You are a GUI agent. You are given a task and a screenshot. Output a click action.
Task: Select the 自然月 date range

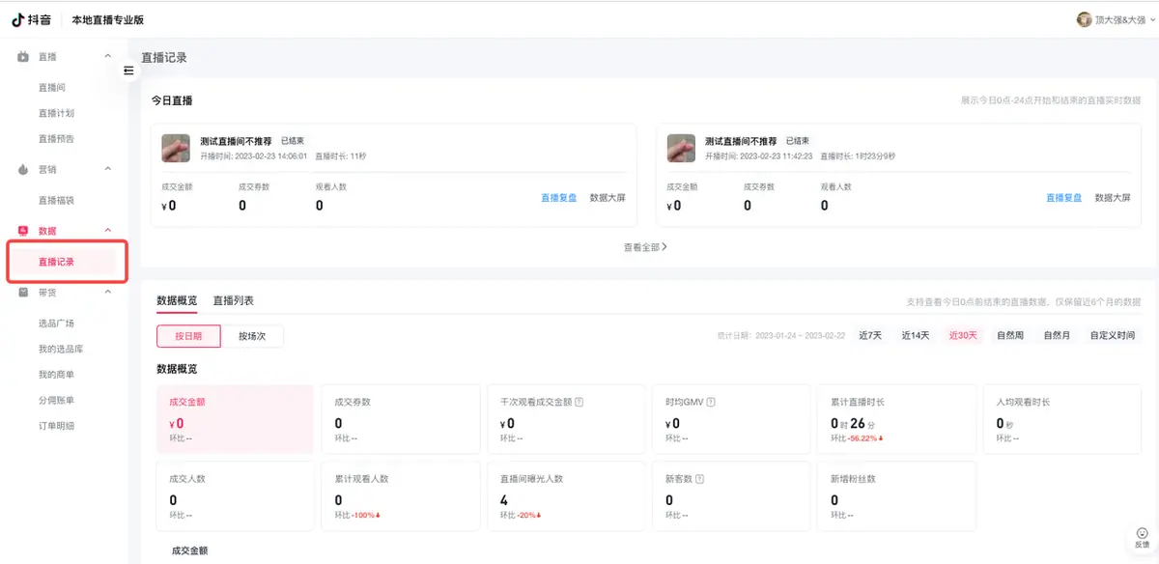[x=1057, y=336]
